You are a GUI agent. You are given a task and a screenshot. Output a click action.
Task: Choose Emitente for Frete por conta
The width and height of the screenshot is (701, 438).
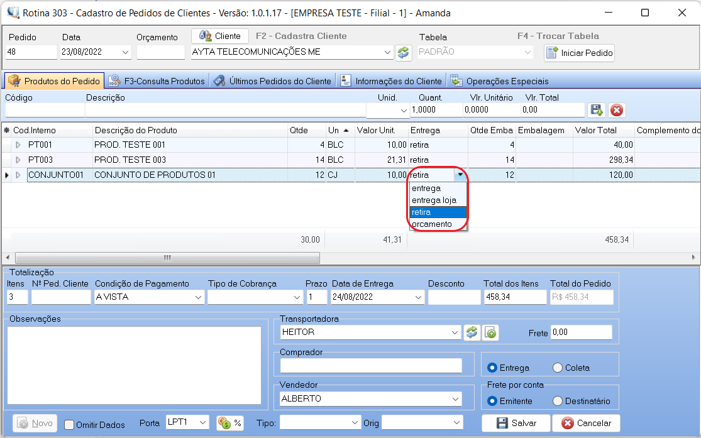tap(492, 402)
